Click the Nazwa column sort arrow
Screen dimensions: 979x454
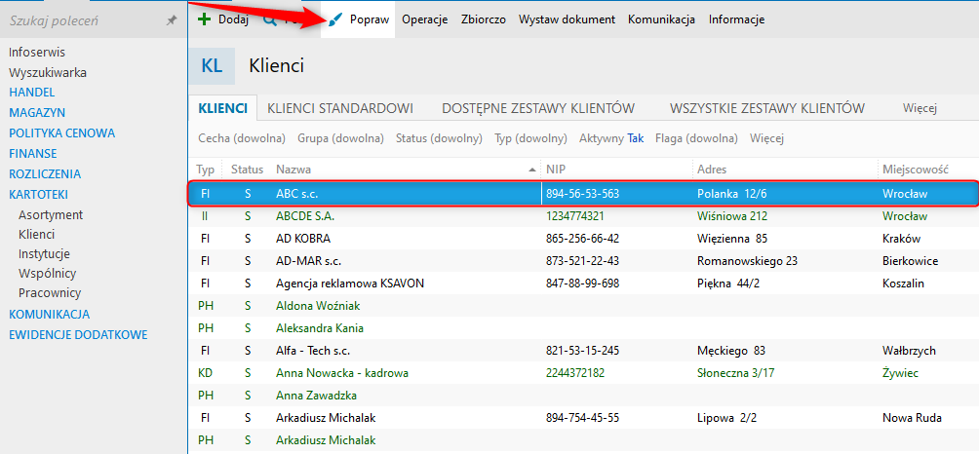click(532, 170)
